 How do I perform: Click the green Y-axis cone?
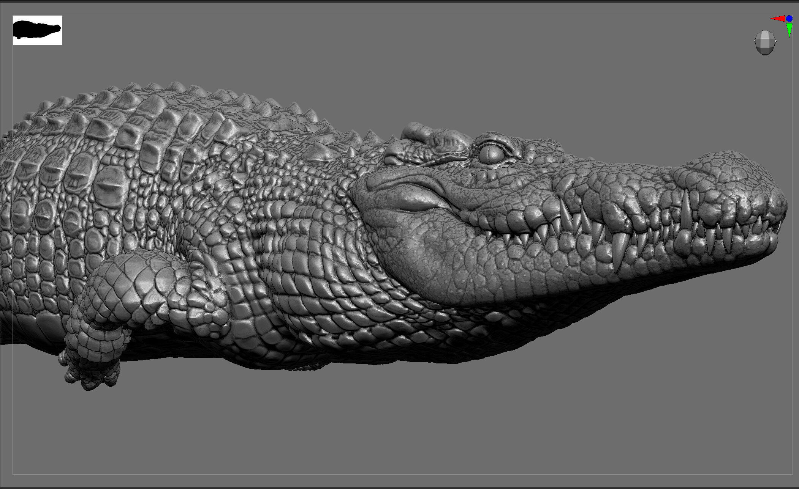point(790,30)
